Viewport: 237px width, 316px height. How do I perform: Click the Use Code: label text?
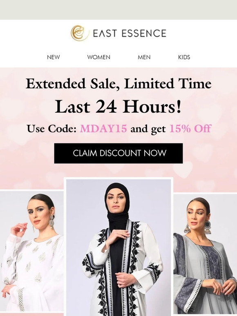[51, 129]
